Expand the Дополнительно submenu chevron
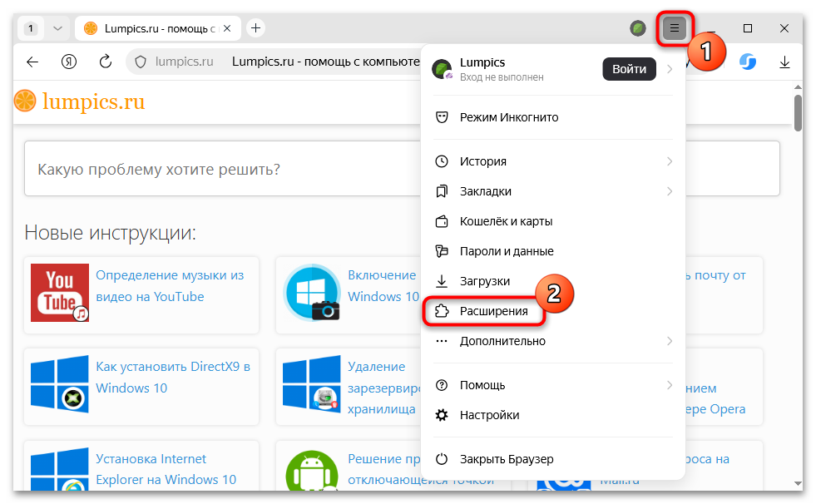Screen dimensions: 816x504 [670, 341]
